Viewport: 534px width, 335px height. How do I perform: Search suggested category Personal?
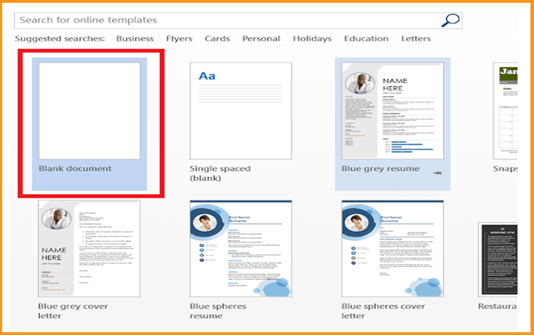click(261, 39)
